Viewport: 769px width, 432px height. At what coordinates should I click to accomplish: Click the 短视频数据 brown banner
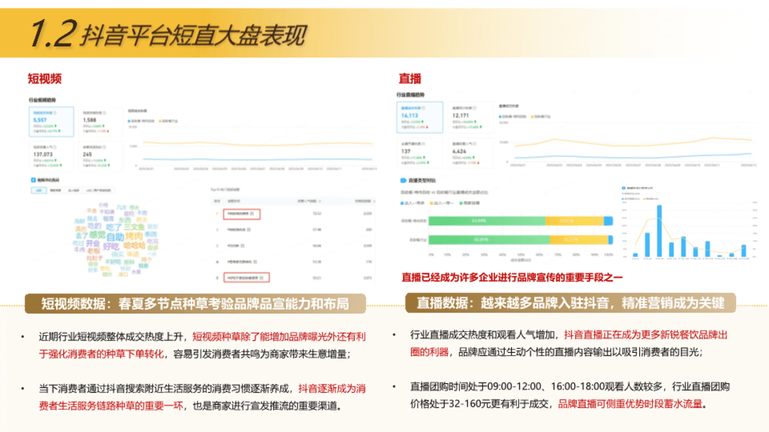coord(195,304)
